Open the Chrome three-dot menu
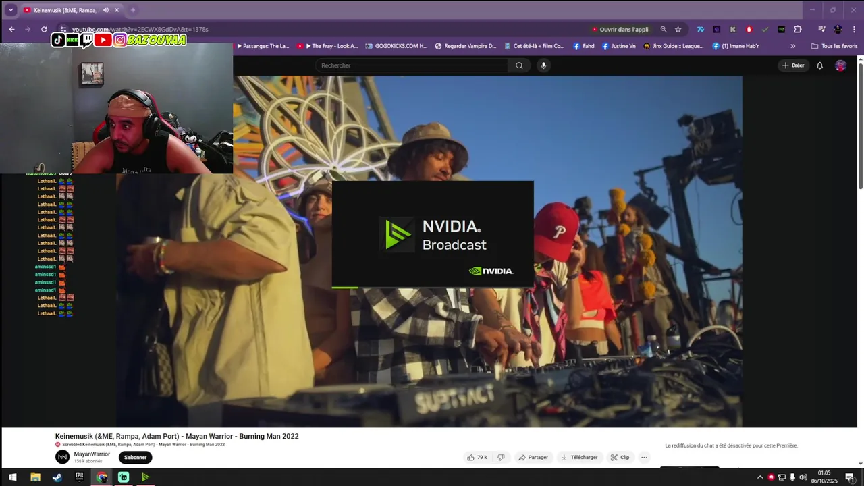Image resolution: width=864 pixels, height=486 pixels. [x=853, y=29]
